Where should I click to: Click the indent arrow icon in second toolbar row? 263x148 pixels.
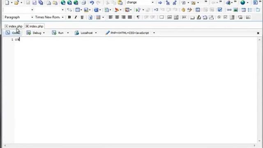click(156, 10)
